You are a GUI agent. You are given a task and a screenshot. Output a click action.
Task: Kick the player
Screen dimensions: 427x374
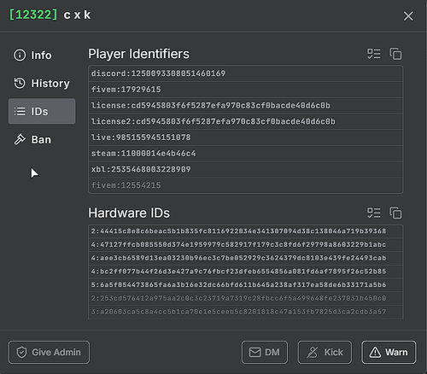click(x=325, y=353)
